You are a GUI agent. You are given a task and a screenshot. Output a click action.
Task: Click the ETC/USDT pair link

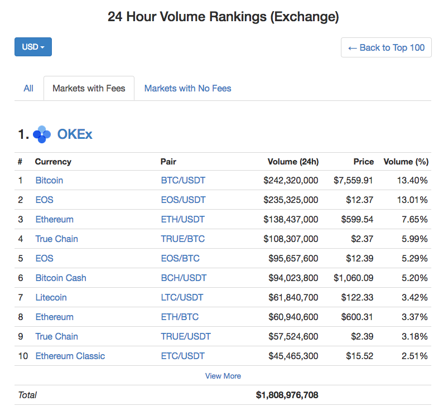pyautogui.click(x=183, y=356)
